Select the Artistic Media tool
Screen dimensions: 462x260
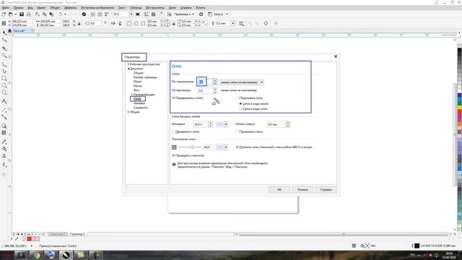coord(4,71)
